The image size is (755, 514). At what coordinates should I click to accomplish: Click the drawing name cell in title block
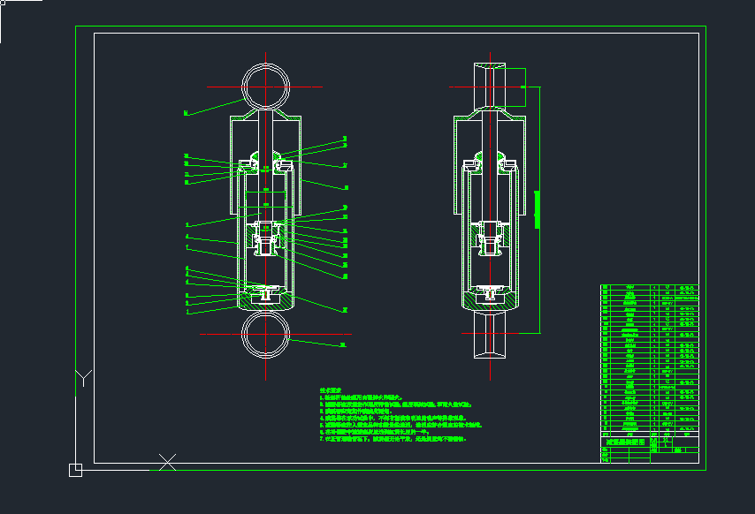pyautogui.click(x=625, y=440)
